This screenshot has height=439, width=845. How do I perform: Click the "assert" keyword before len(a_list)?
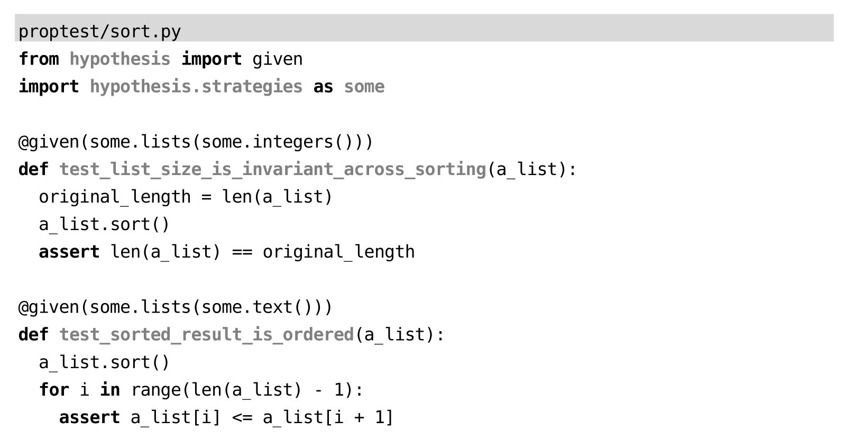pos(69,252)
